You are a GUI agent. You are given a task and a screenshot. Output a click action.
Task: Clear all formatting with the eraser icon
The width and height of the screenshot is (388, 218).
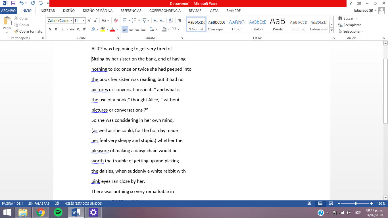pyautogui.click(x=116, y=20)
